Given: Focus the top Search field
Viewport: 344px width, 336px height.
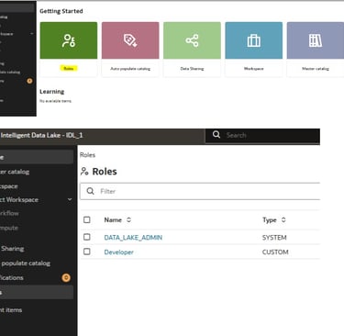Looking at the screenshot, I should (262, 135).
